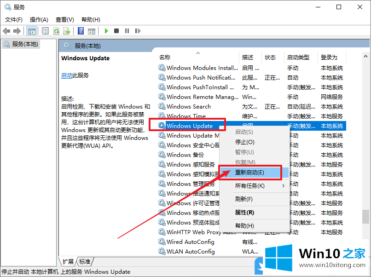Open the 帮助(H) menu
This screenshot has width=371, height=277.
[91, 20]
